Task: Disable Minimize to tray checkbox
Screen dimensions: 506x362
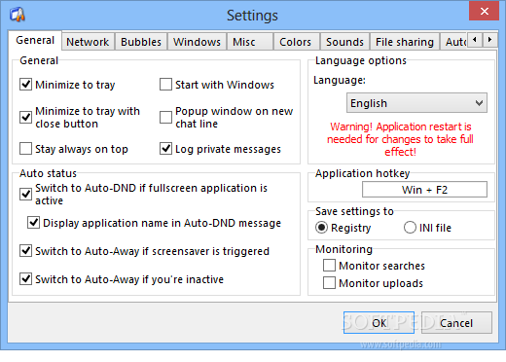Action: 25,85
